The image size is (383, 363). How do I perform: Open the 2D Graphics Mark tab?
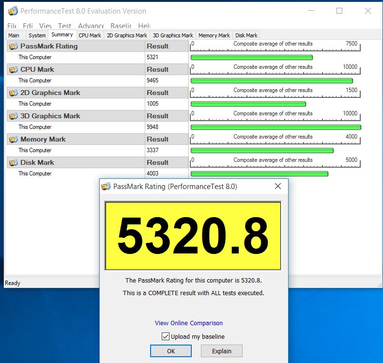[127, 35]
